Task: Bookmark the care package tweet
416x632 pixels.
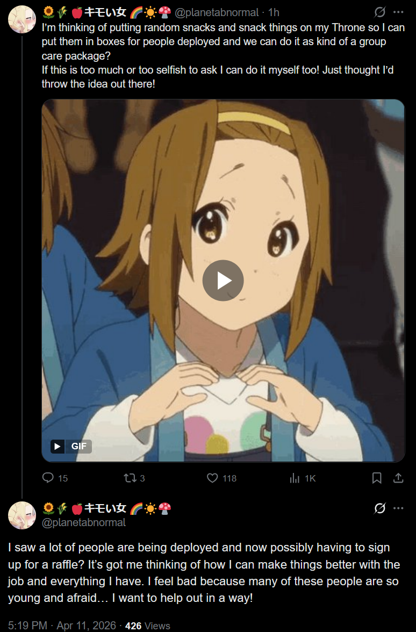Action: pos(376,478)
